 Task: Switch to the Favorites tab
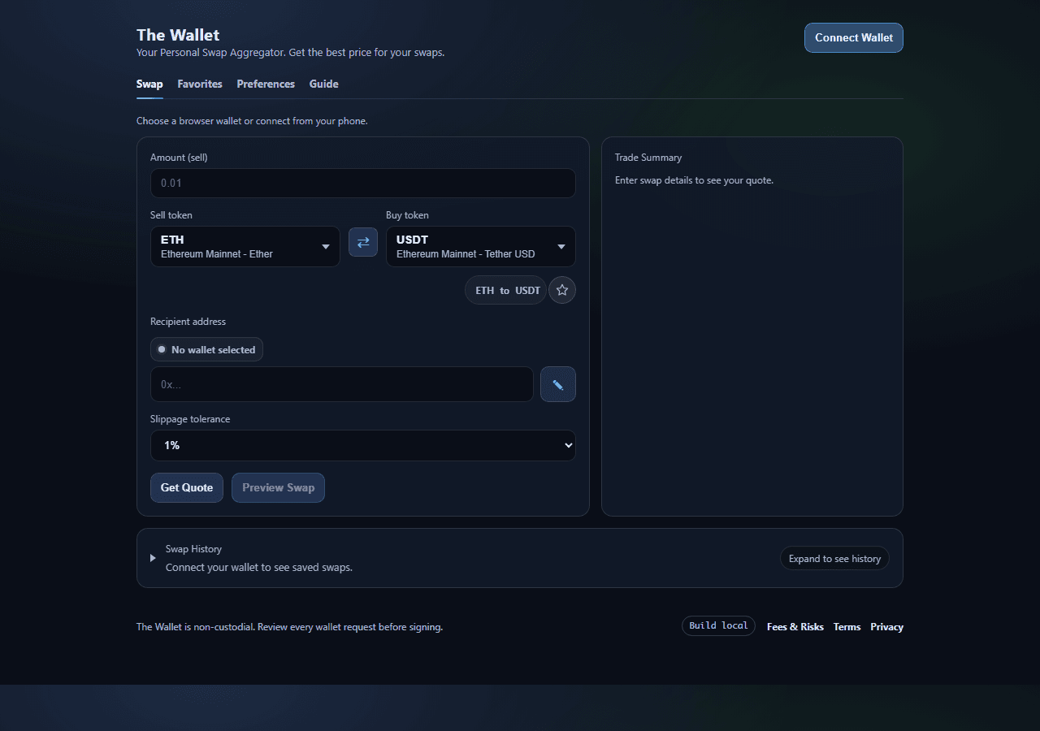pos(200,84)
